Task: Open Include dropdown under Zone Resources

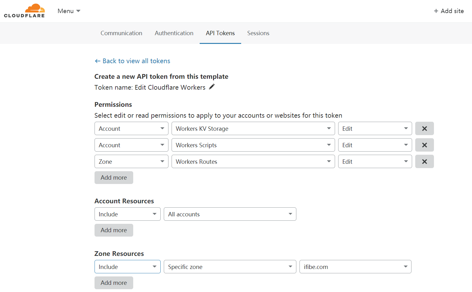Action: [x=128, y=267]
